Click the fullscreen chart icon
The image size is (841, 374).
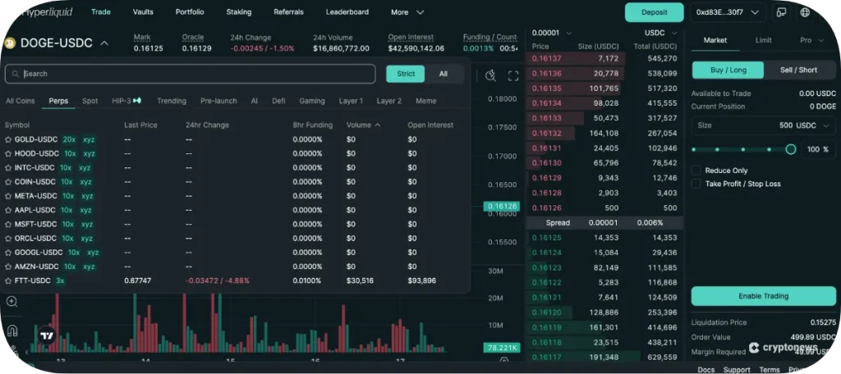click(513, 75)
